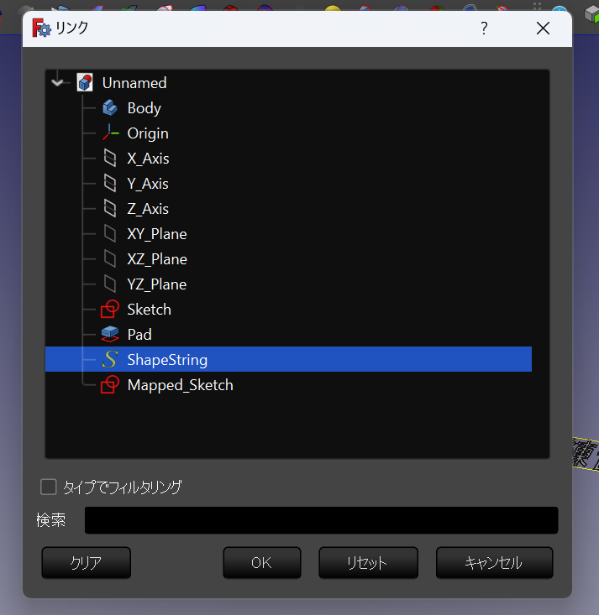Viewport: 599px width, 615px height.
Task: Select X_Axis in the tree
Action: coord(148,159)
